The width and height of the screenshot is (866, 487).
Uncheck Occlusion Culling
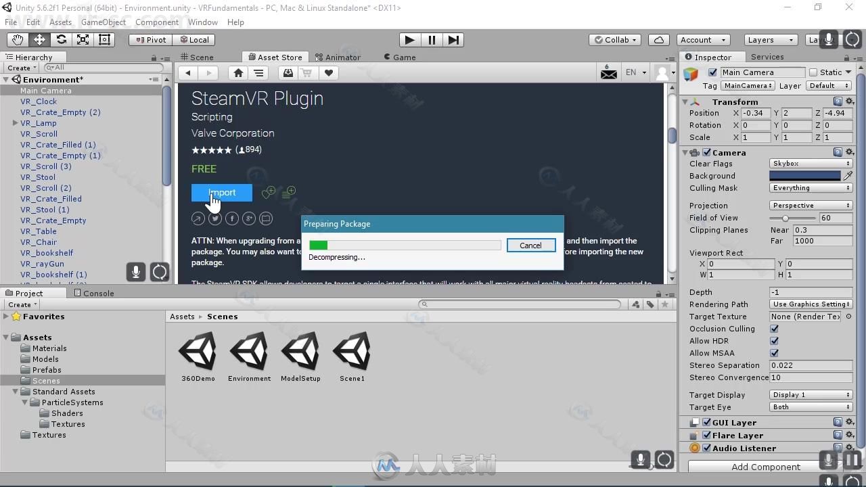[774, 329]
